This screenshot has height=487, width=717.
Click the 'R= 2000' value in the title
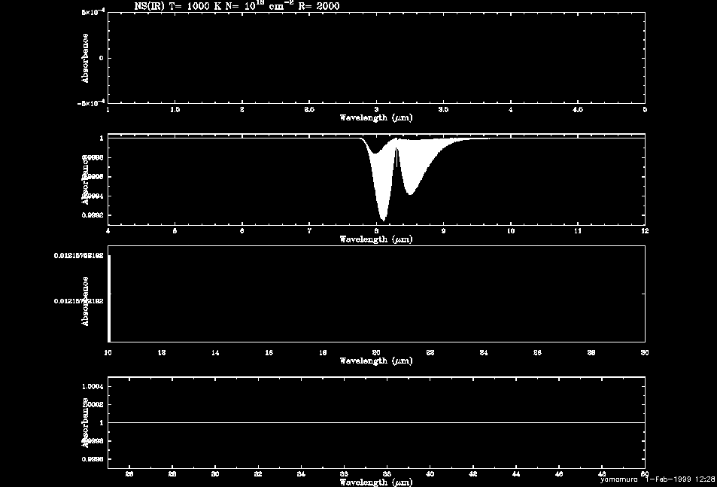(x=319, y=6)
